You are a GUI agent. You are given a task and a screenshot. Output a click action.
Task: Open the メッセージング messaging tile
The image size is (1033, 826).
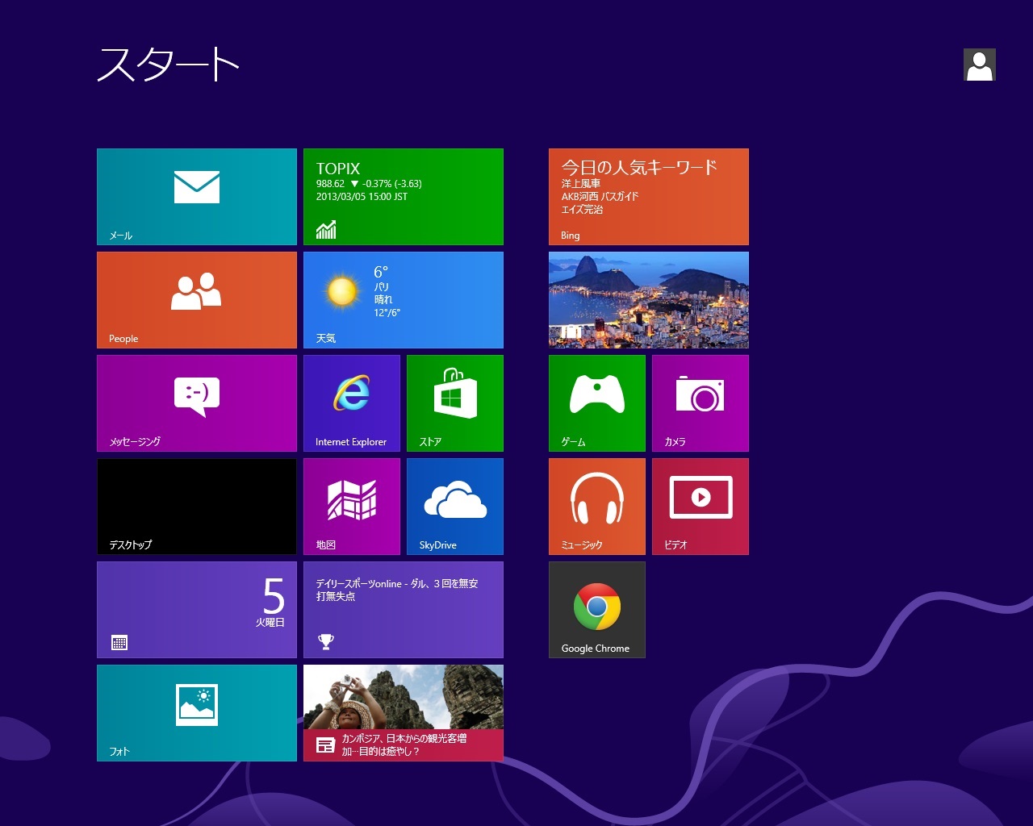197,403
